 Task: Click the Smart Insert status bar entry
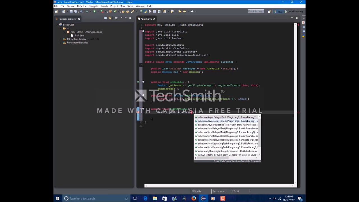tap(219, 191)
